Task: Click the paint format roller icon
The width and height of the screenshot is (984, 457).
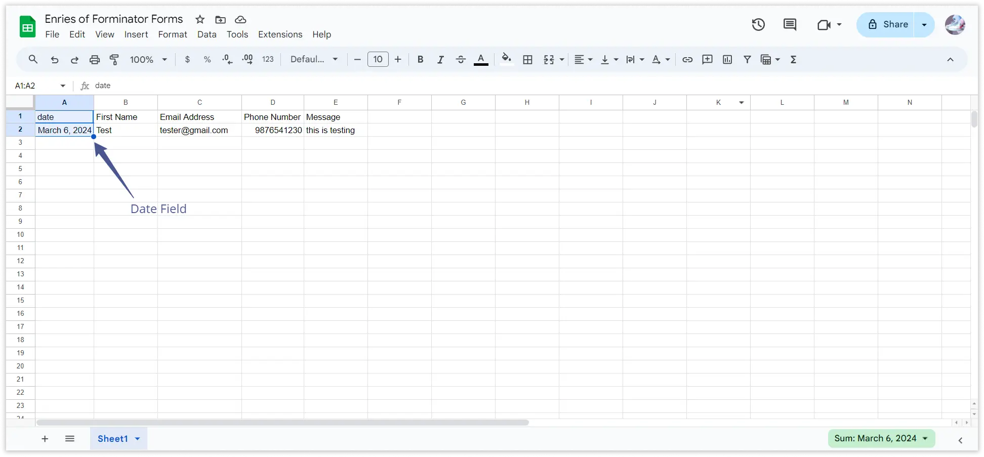Action: coord(114,60)
